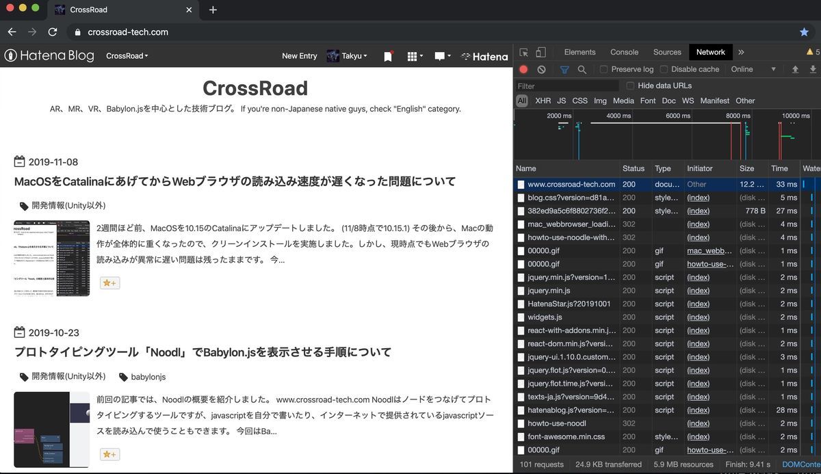Open the Takyu user menu

[347, 56]
